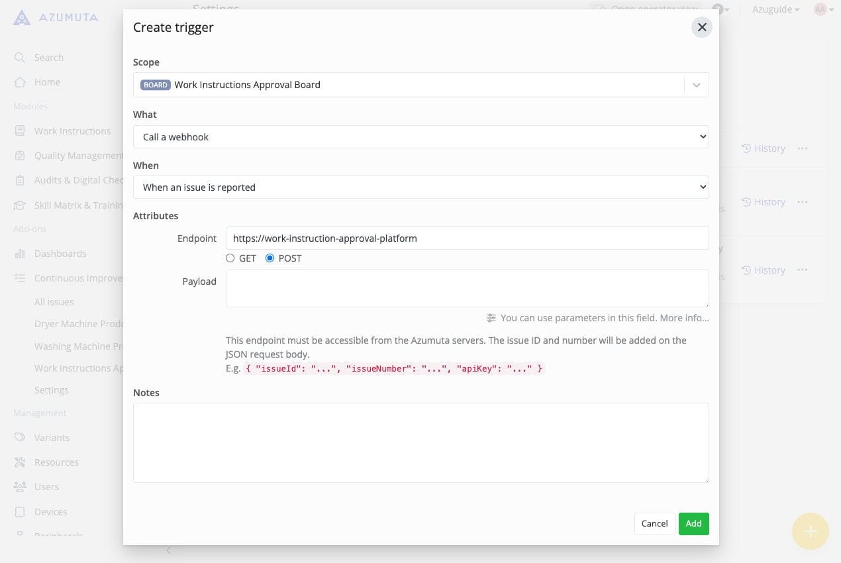Open the Quality Management module icon
The width and height of the screenshot is (841, 563).
(x=20, y=155)
